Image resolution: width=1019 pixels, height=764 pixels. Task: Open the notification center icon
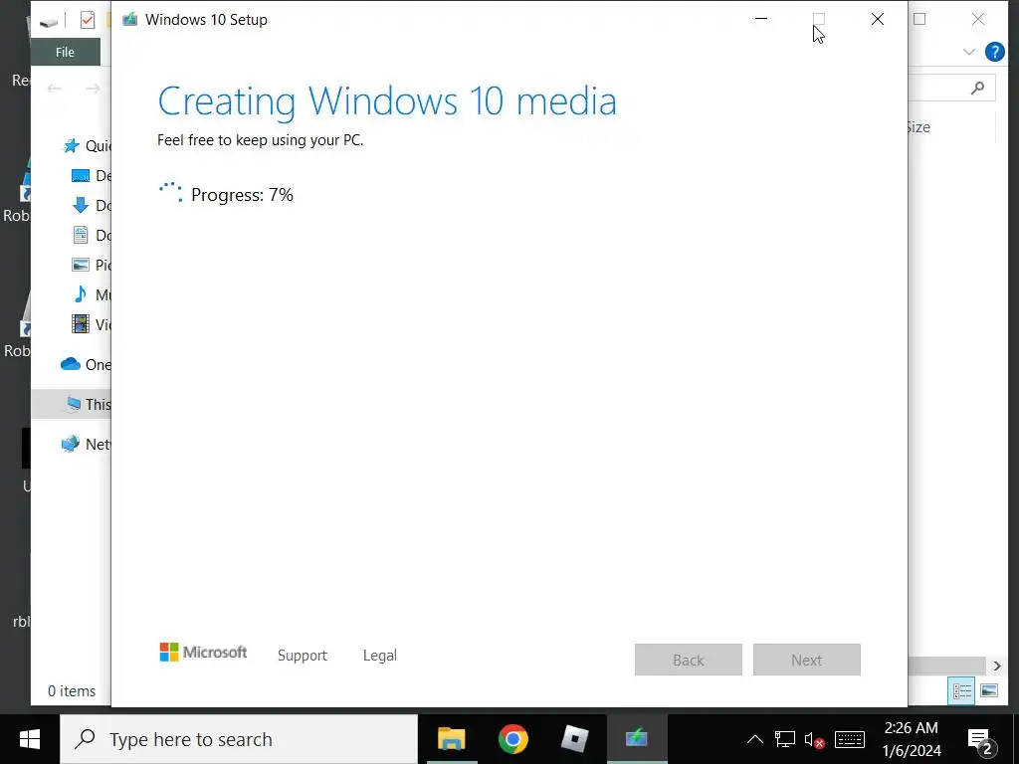(x=982, y=740)
